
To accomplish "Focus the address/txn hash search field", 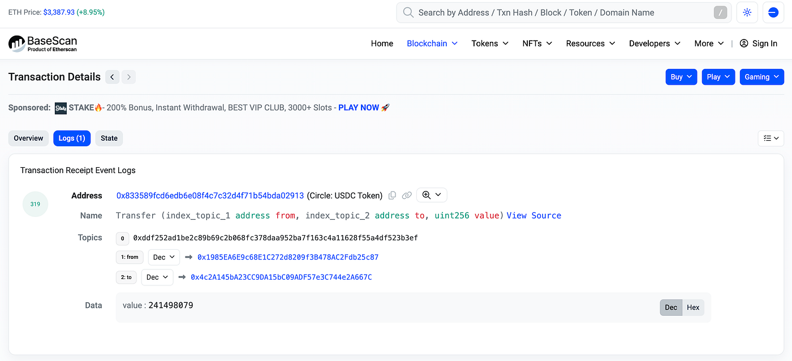I will pyautogui.click(x=563, y=12).
